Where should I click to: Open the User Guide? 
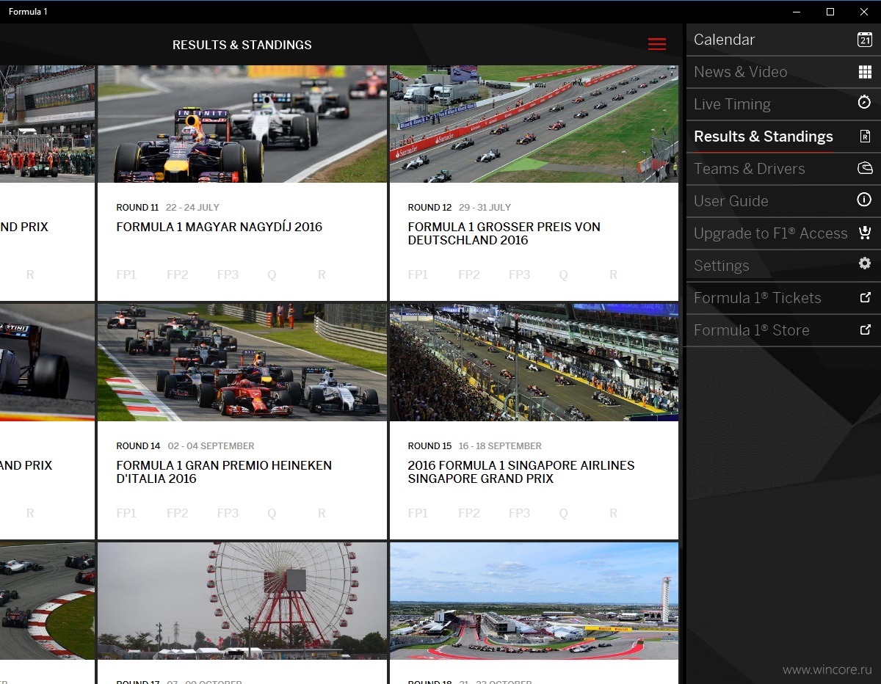coord(783,201)
